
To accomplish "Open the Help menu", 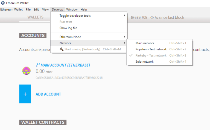I will pyautogui.click(x=84, y=10).
